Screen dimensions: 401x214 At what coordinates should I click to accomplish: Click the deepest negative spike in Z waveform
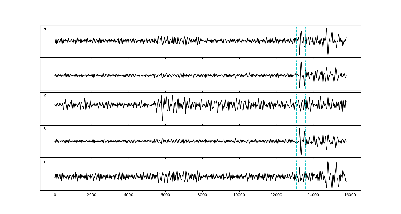pyautogui.click(x=162, y=121)
